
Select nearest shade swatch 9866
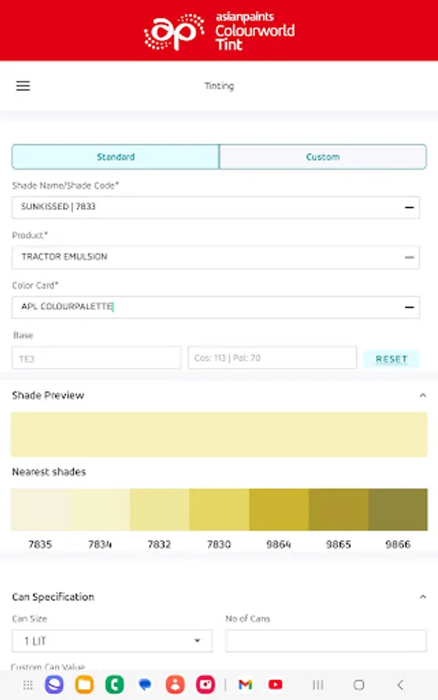point(398,509)
